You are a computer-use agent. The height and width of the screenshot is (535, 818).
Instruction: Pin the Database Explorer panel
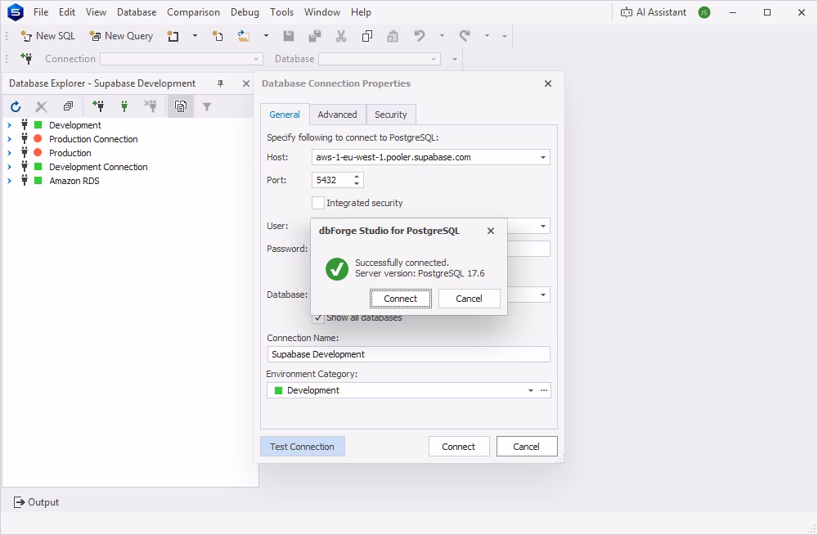(221, 83)
